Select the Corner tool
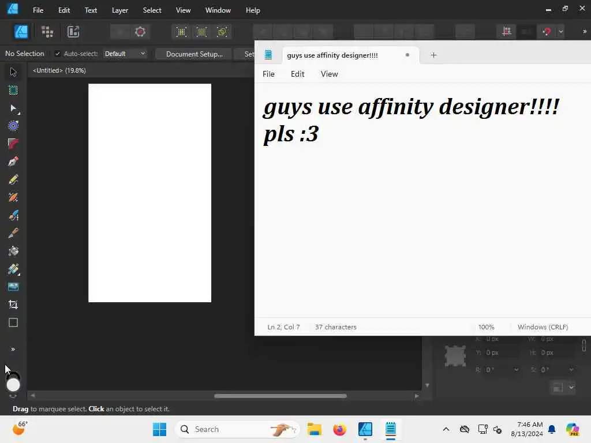The image size is (591, 443). pos(13,144)
